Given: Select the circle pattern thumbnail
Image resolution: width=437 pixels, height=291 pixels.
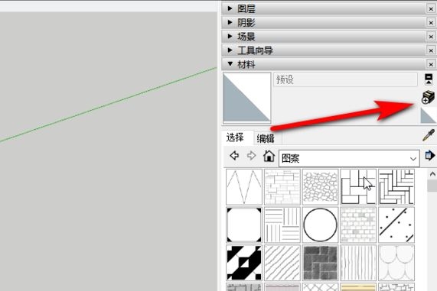Looking at the screenshot, I should pos(320,225).
